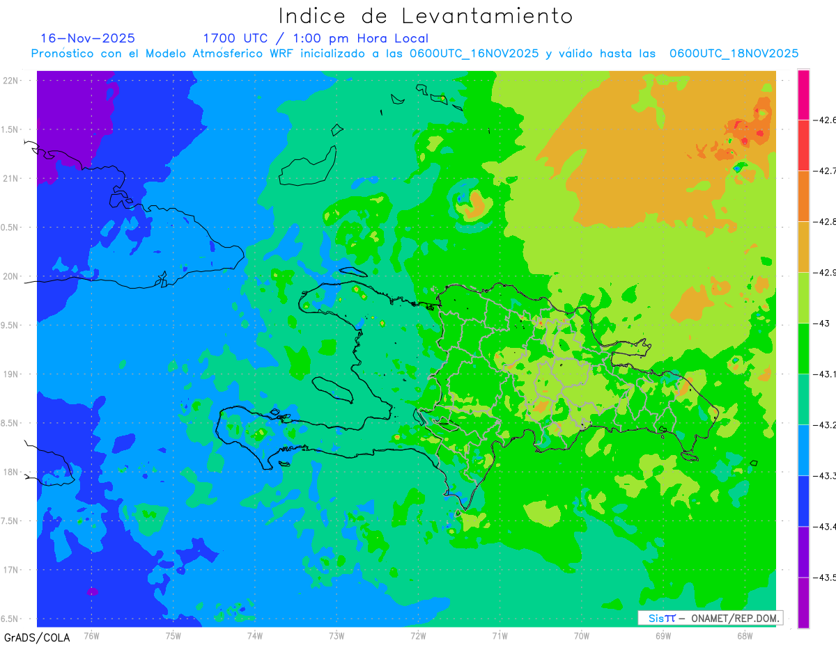
Task: Click the "-43.5" colorbar value label
Action: (x=825, y=577)
